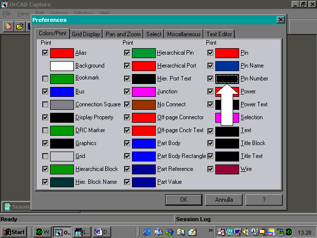
Task: Click the Session Log window icon
Action: (7, 207)
